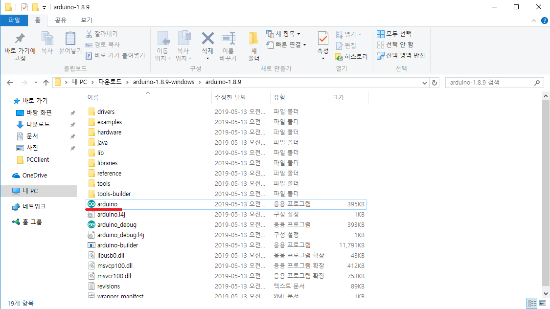Viewport: 550px width, 309px height.
Task: Collapse the ribbon with the chevron
Action: (x=533, y=21)
